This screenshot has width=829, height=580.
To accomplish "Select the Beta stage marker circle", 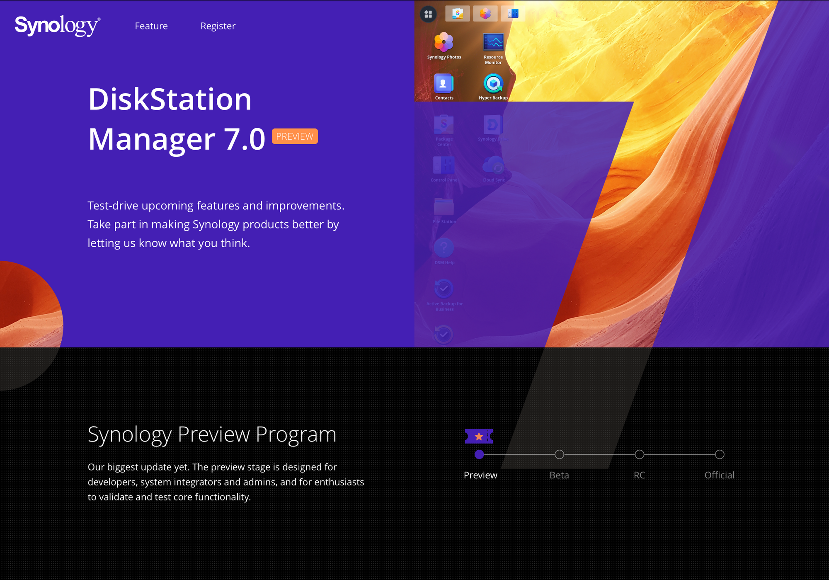I will 559,454.
